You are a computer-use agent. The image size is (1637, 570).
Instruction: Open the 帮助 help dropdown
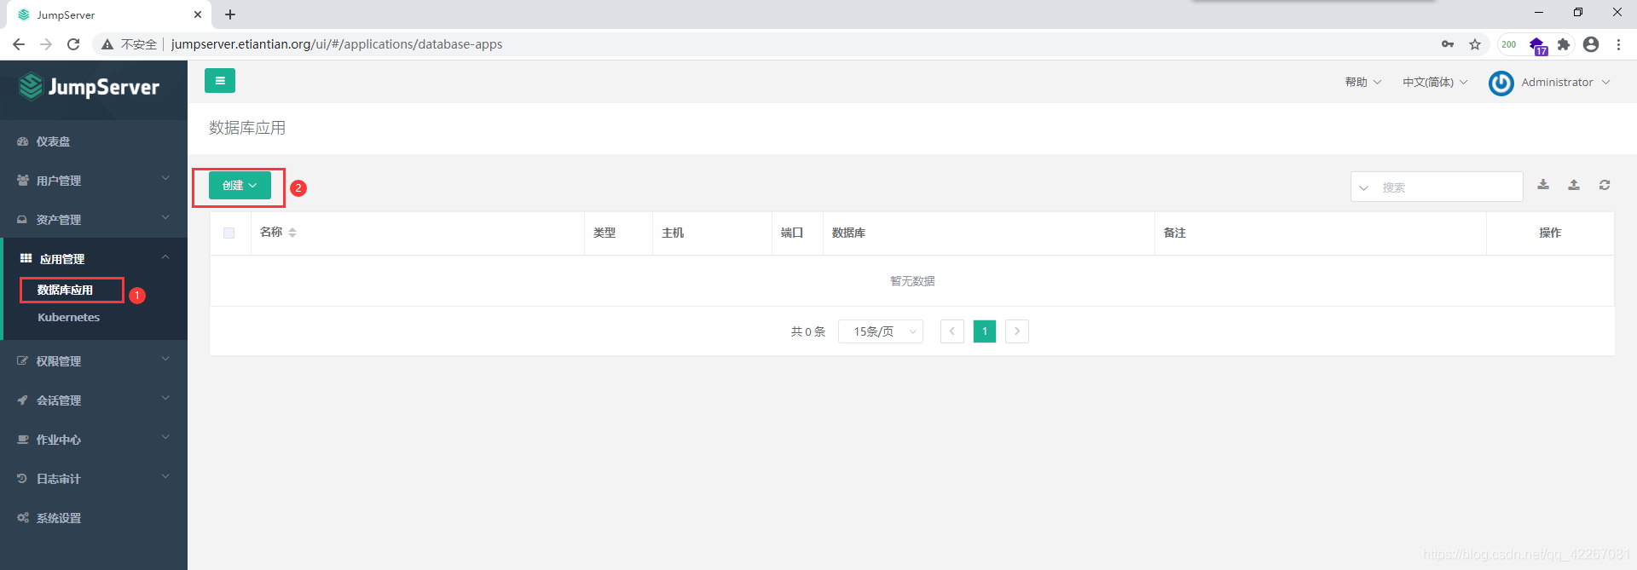[1363, 83]
